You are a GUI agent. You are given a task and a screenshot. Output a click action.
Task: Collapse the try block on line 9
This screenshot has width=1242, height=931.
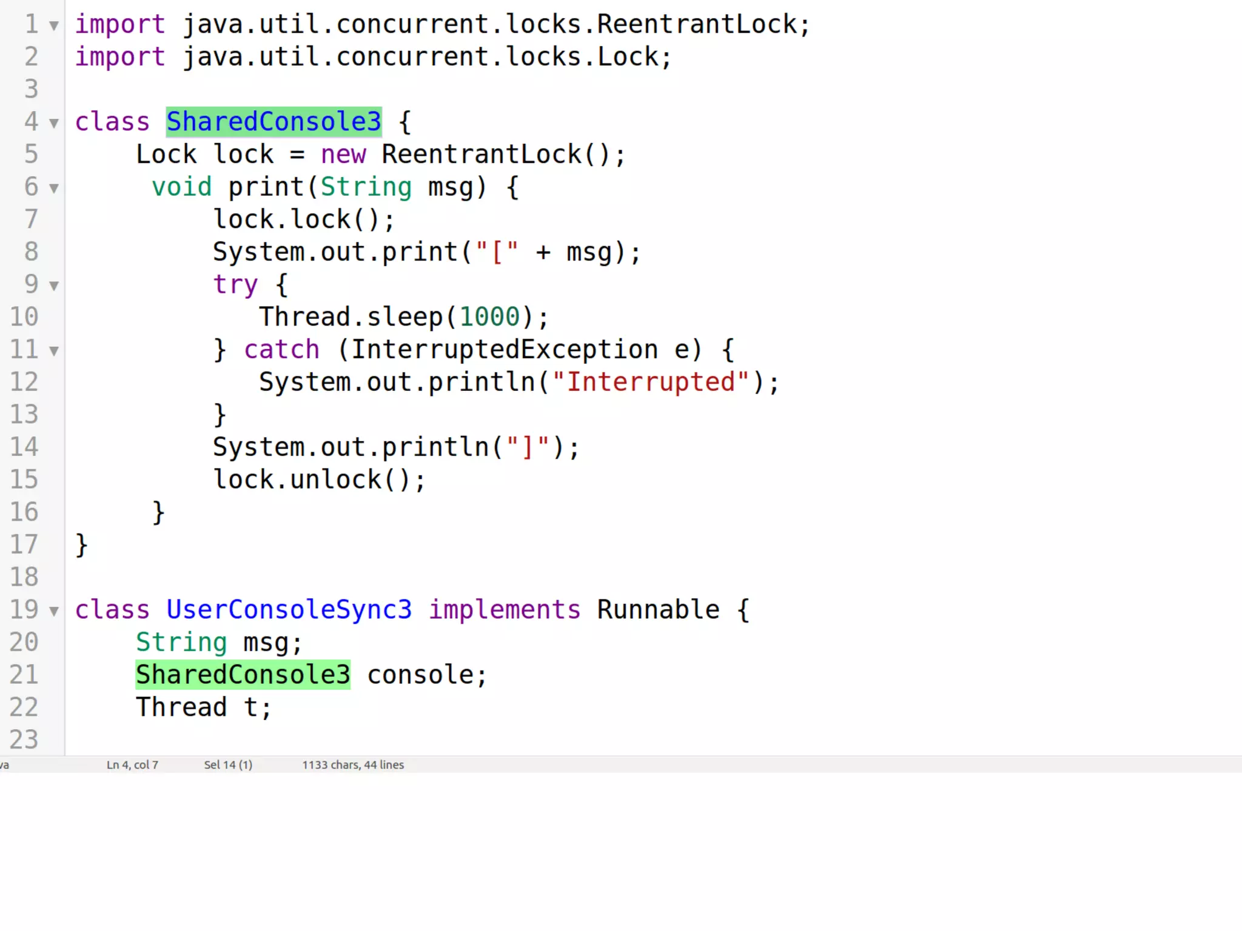click(x=54, y=286)
